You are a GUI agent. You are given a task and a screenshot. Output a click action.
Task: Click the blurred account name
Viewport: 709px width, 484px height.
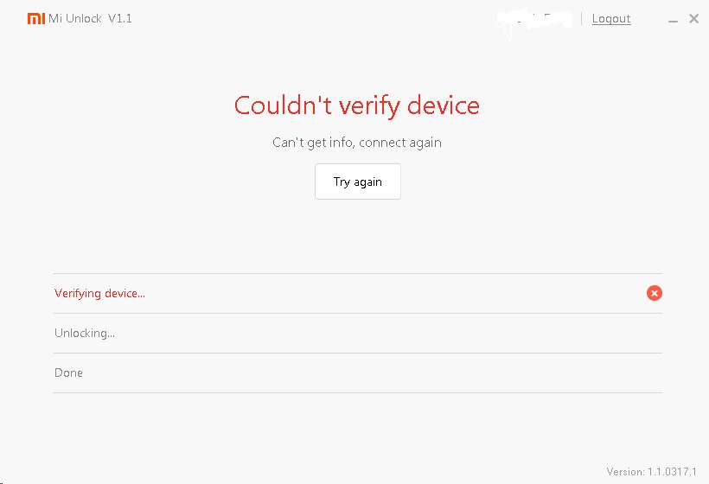[534, 19]
